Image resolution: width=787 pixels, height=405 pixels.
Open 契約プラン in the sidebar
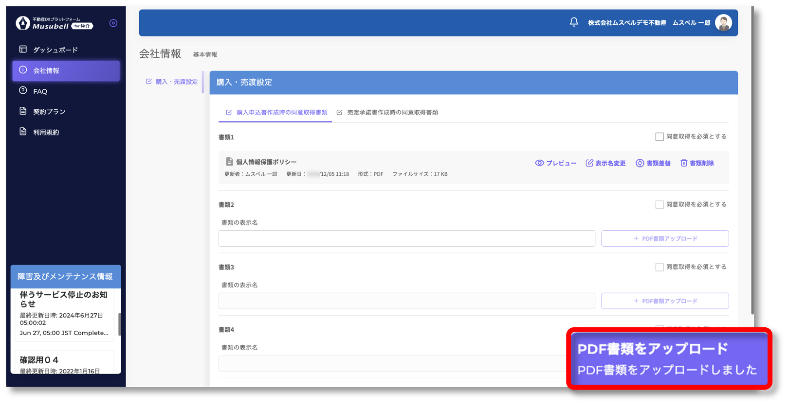(x=49, y=112)
